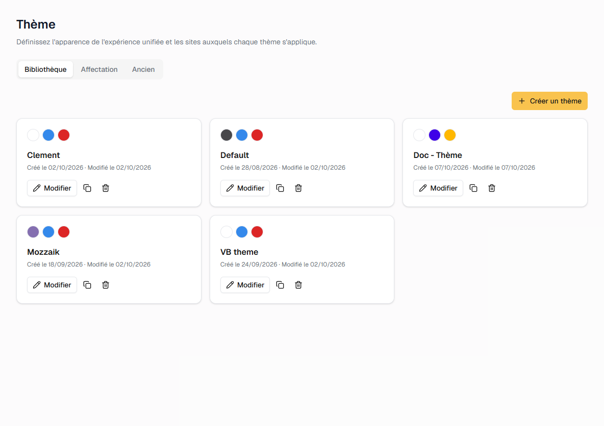Delete the Default theme via trash icon
This screenshot has width=604, height=426.
click(298, 188)
